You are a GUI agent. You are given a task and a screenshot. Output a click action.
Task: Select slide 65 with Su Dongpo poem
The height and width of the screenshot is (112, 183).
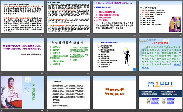tap(22, 55)
